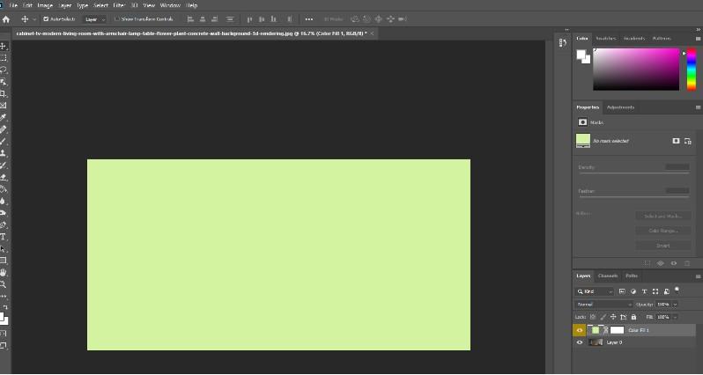Click the Color Range button
The image size is (703, 375).
(663, 231)
